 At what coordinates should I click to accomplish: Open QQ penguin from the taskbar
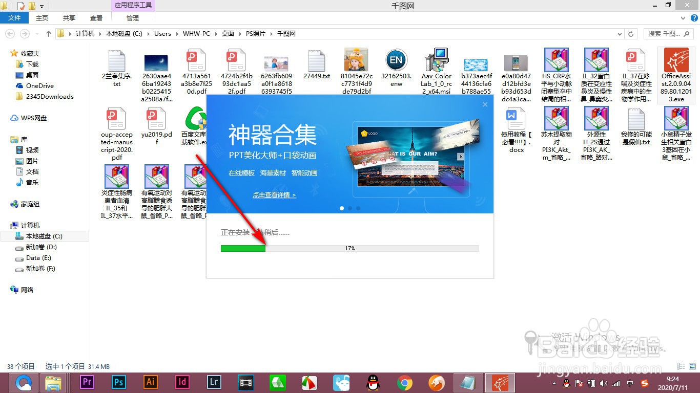[373, 382]
